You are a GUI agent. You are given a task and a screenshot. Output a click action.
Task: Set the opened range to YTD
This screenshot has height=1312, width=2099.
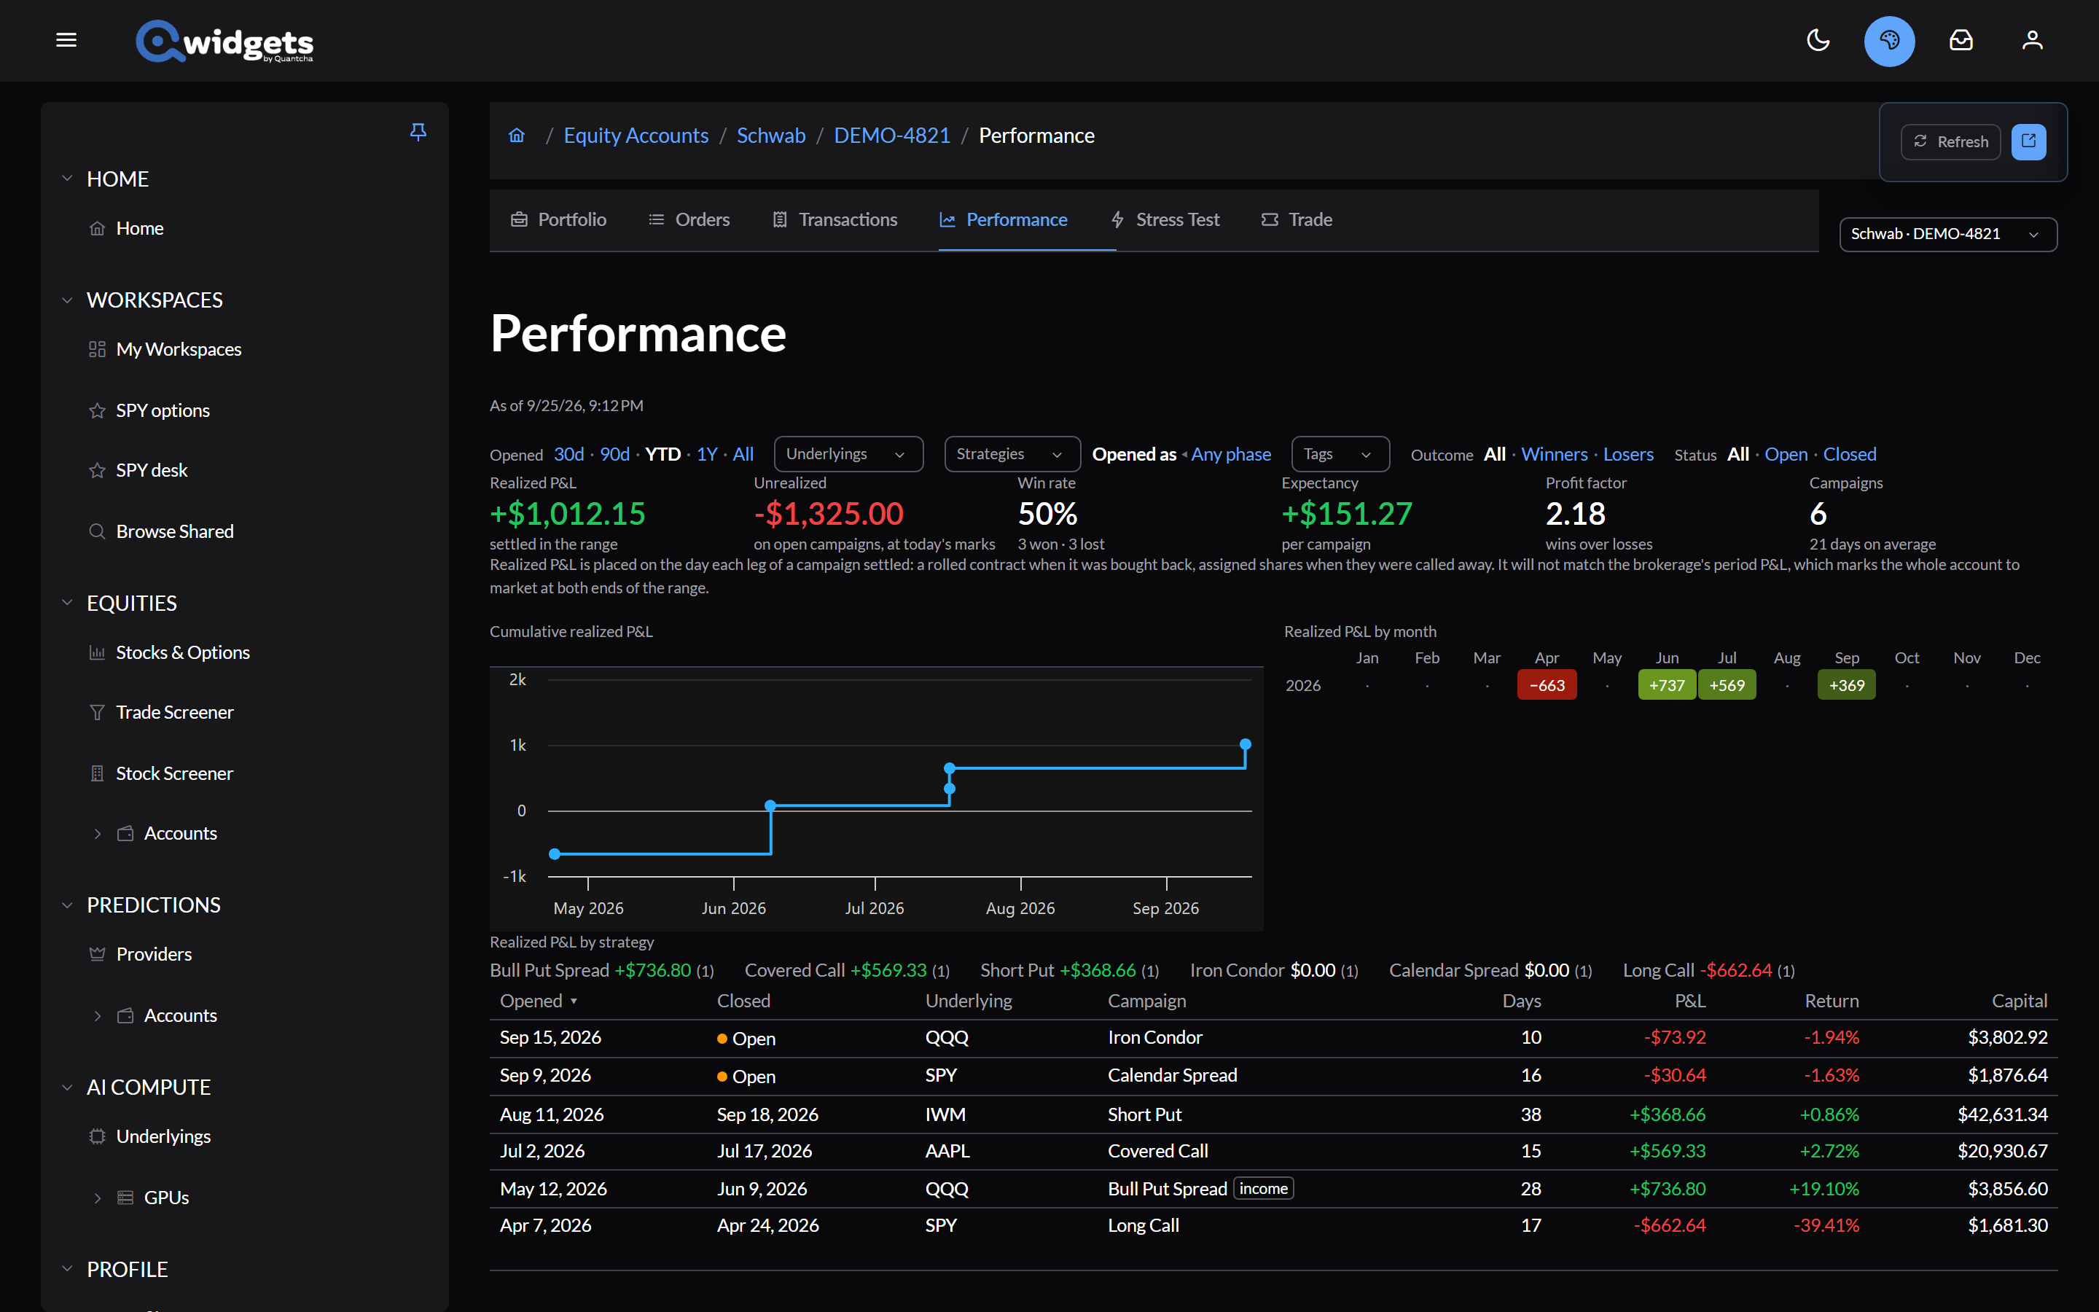(662, 454)
